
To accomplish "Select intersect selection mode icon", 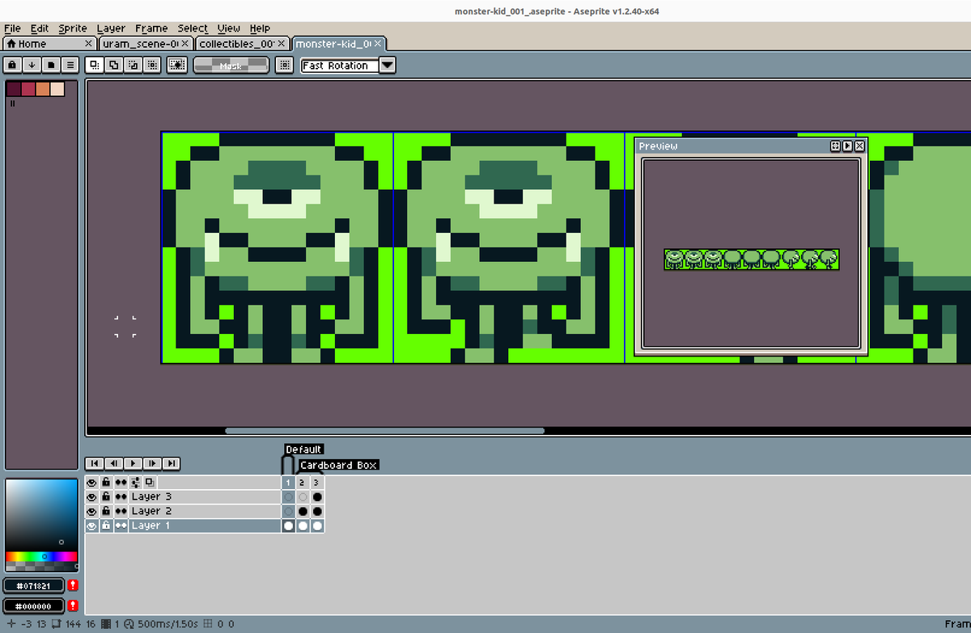I will [x=152, y=65].
